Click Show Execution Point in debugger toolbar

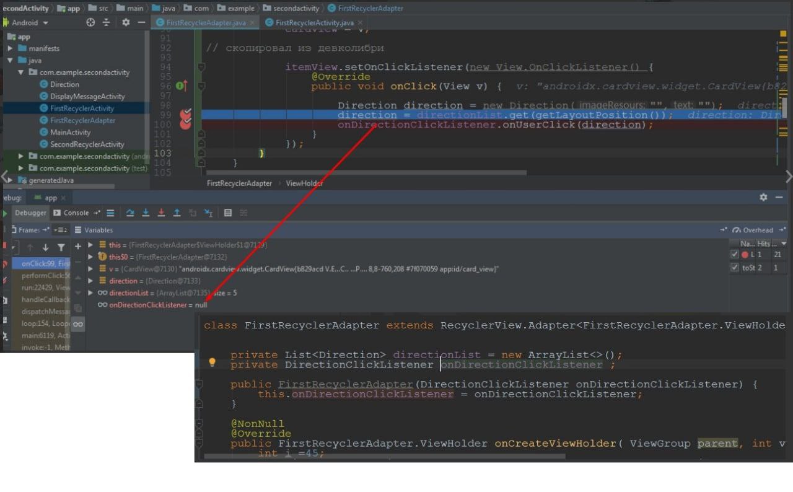[110, 213]
